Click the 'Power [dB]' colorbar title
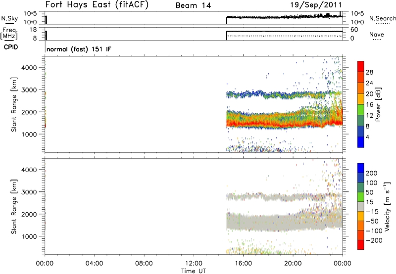The height and width of the screenshot is (274, 396). [x=378, y=104]
